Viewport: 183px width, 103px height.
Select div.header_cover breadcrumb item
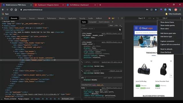coord(68,99)
